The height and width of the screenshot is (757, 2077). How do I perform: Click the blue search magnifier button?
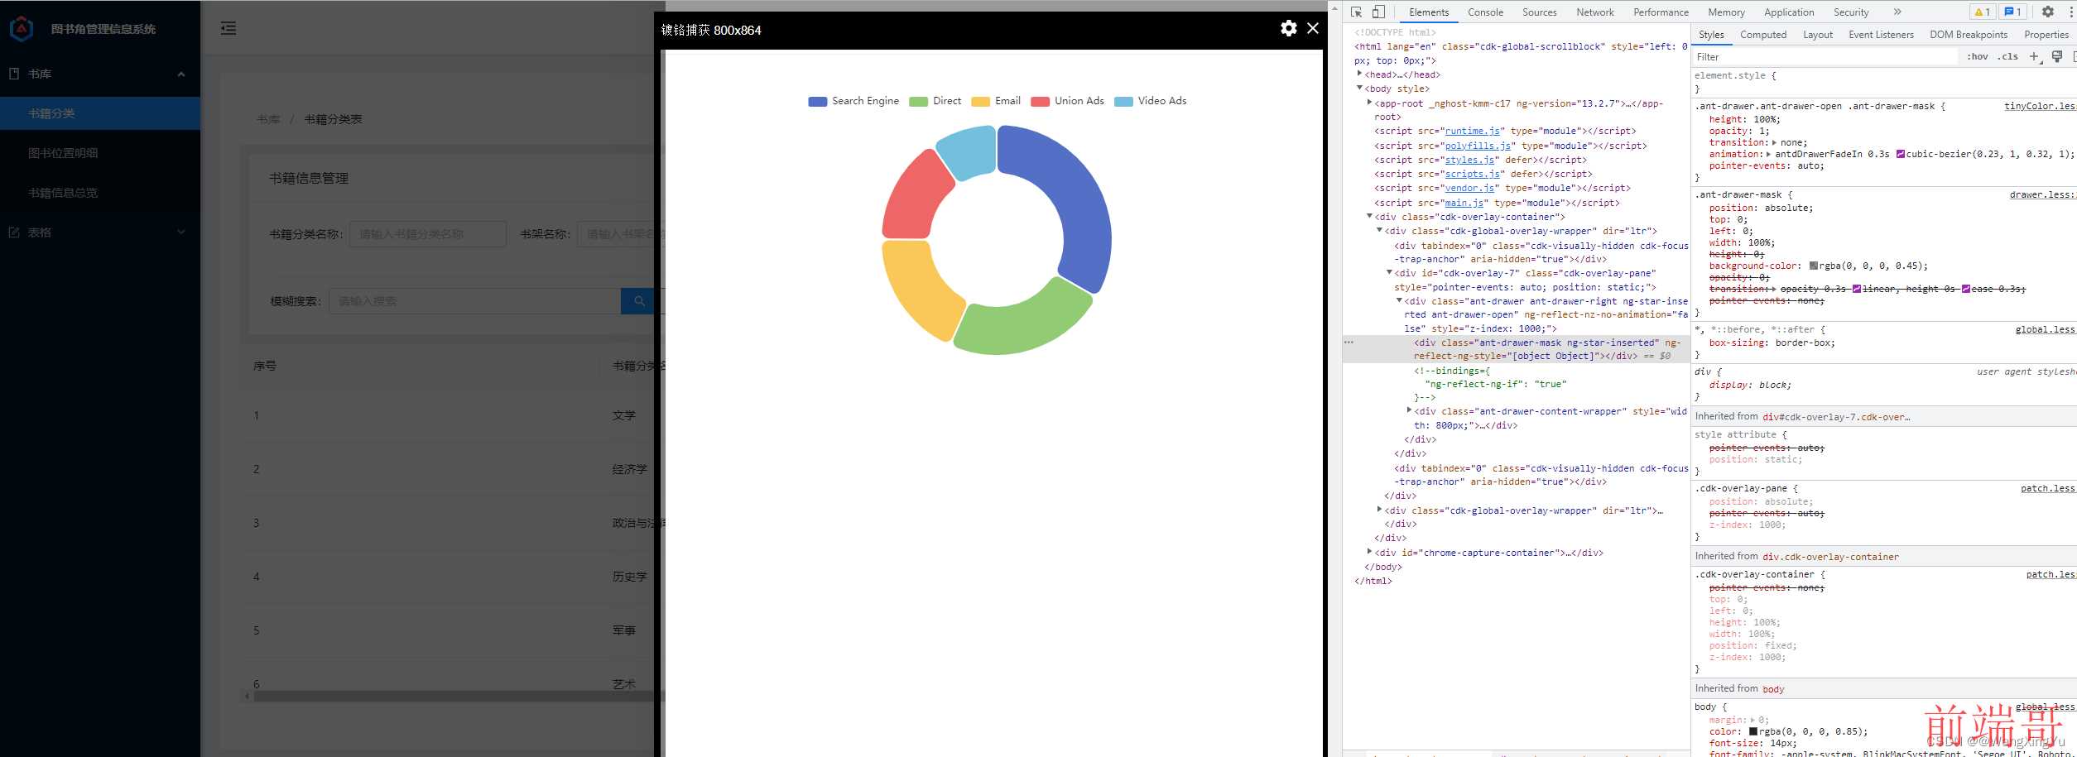coord(637,301)
